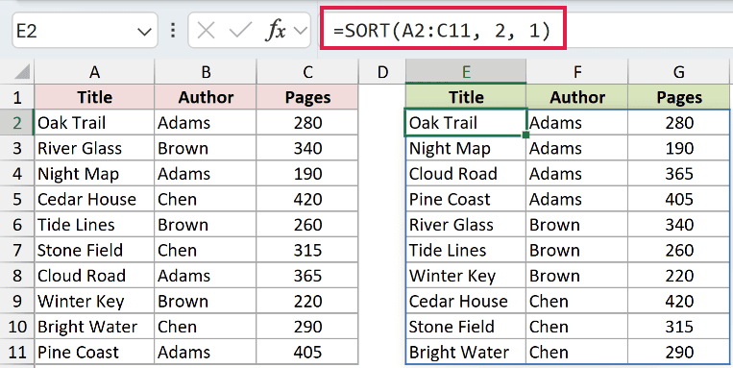Click the fill handle on cell E2

[525, 135]
